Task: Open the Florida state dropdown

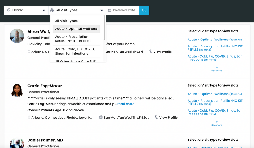Action: 43,10
